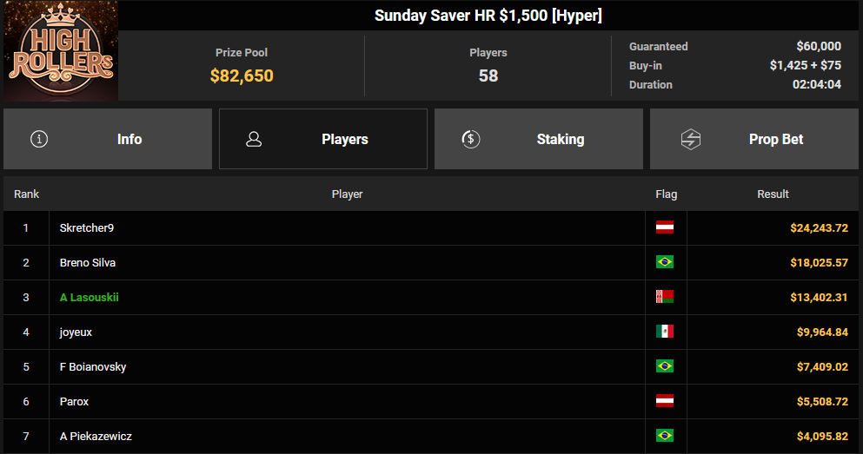Click the $5,508.72 result for Parox
The height and width of the screenshot is (454, 863).
click(x=822, y=402)
